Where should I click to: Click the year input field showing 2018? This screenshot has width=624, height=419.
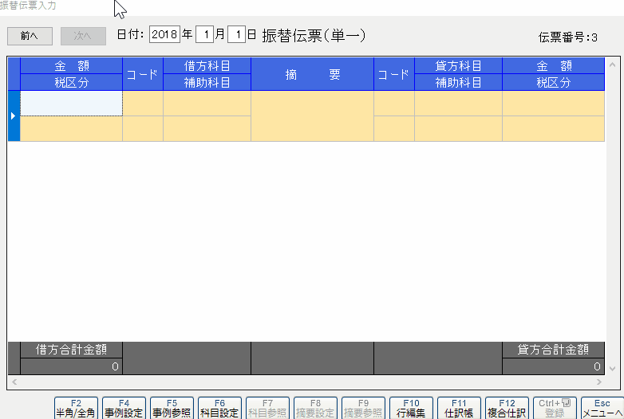click(164, 35)
